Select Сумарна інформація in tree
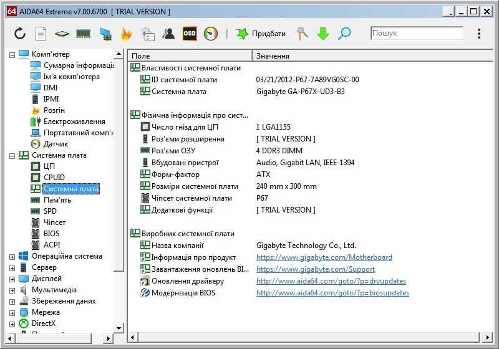 (79, 65)
